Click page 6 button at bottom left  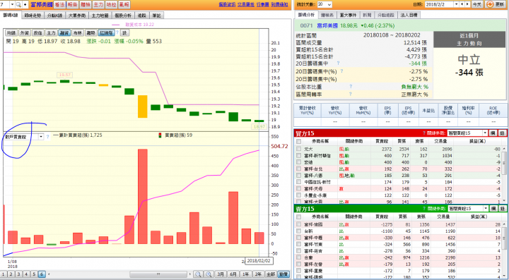pos(42,274)
